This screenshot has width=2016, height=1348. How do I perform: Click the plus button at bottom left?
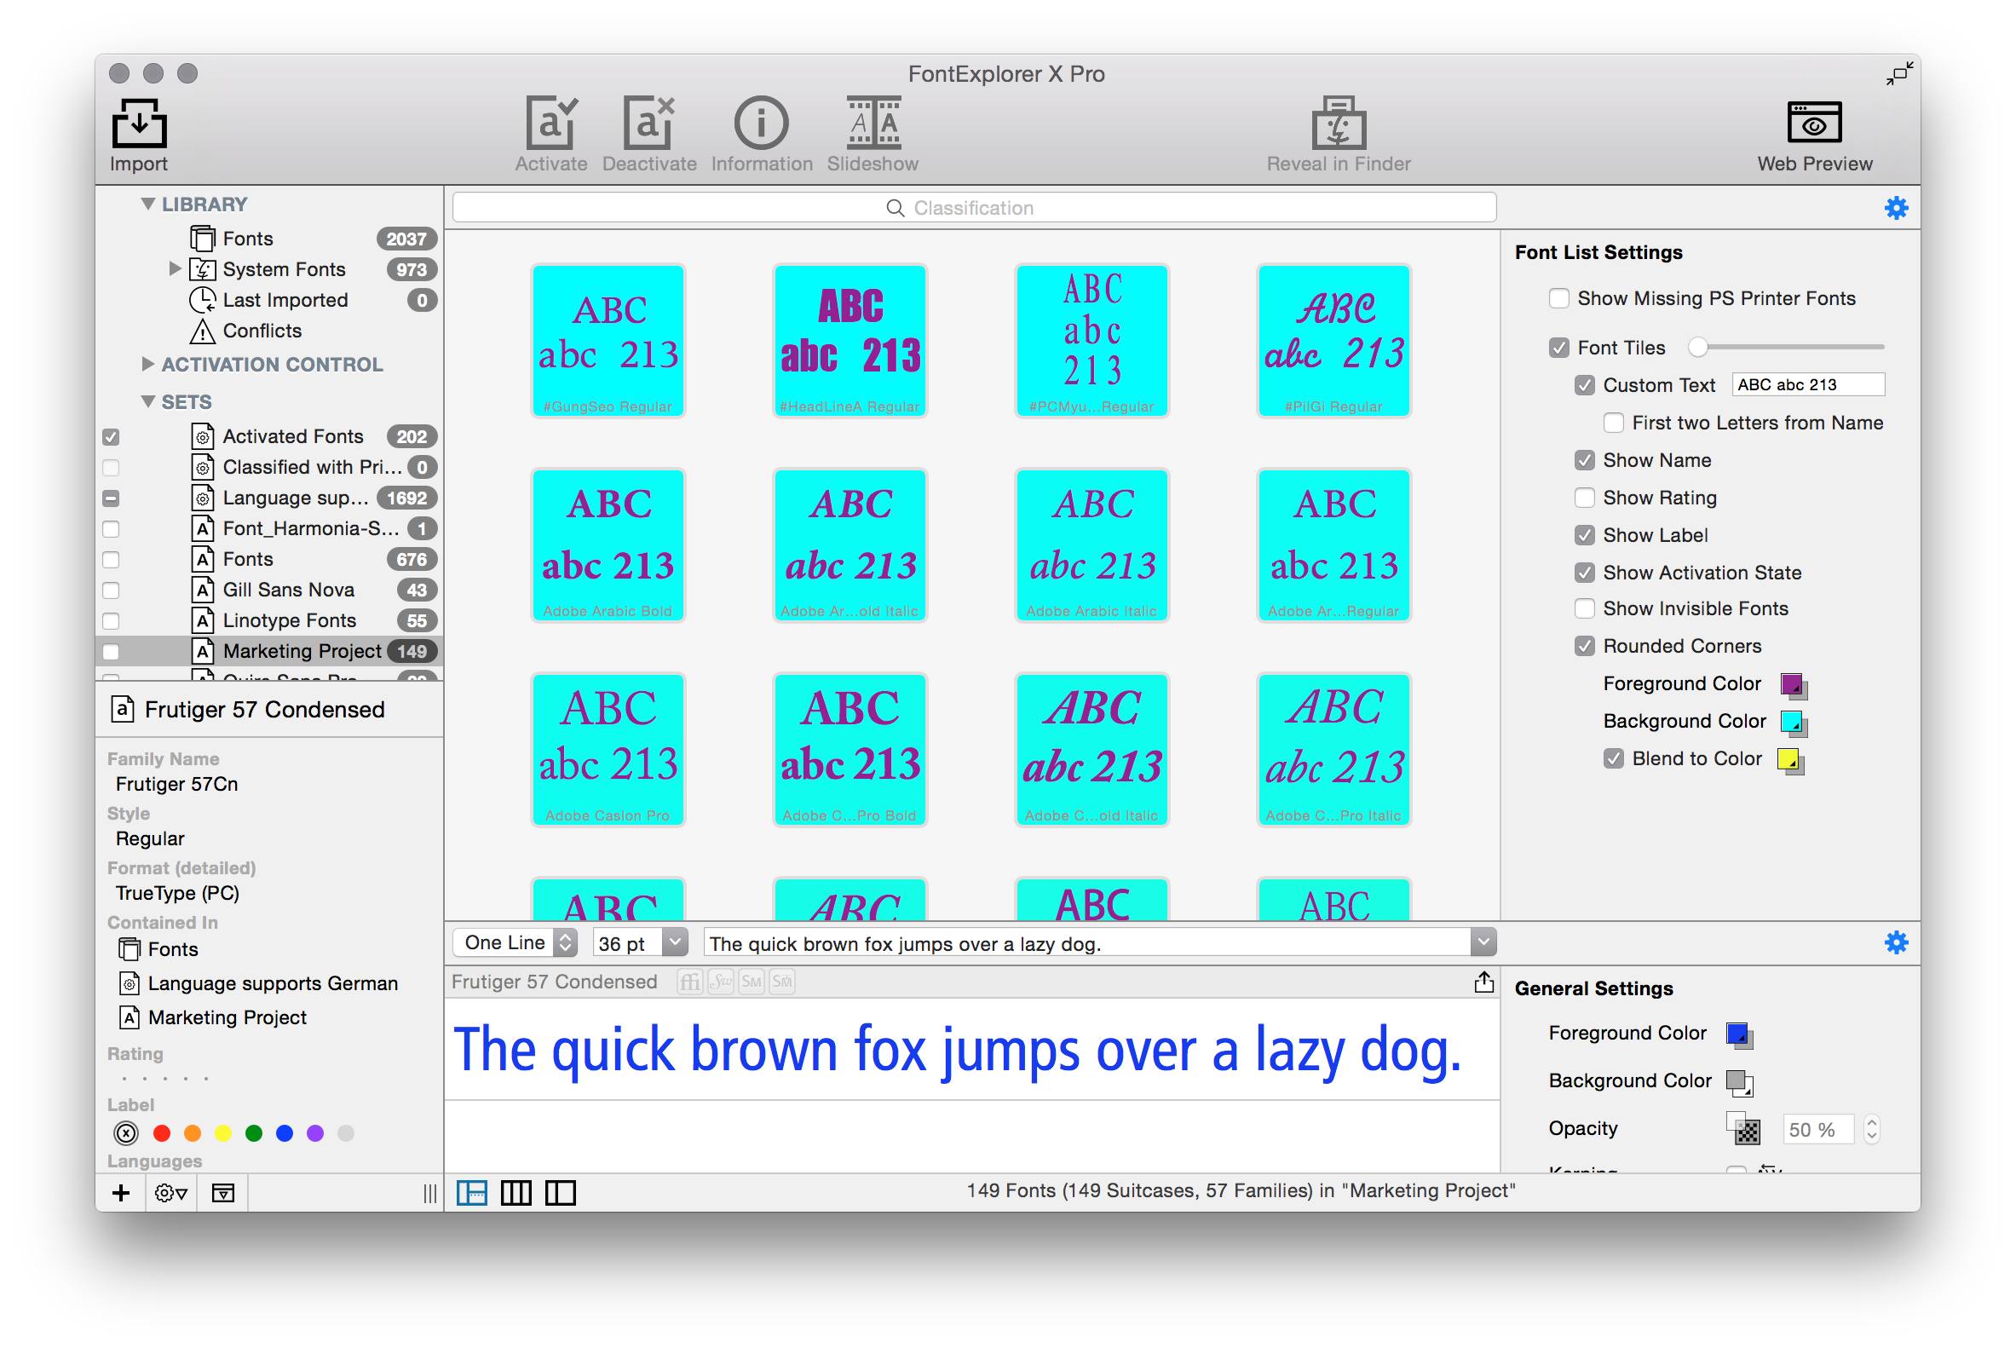point(121,1192)
